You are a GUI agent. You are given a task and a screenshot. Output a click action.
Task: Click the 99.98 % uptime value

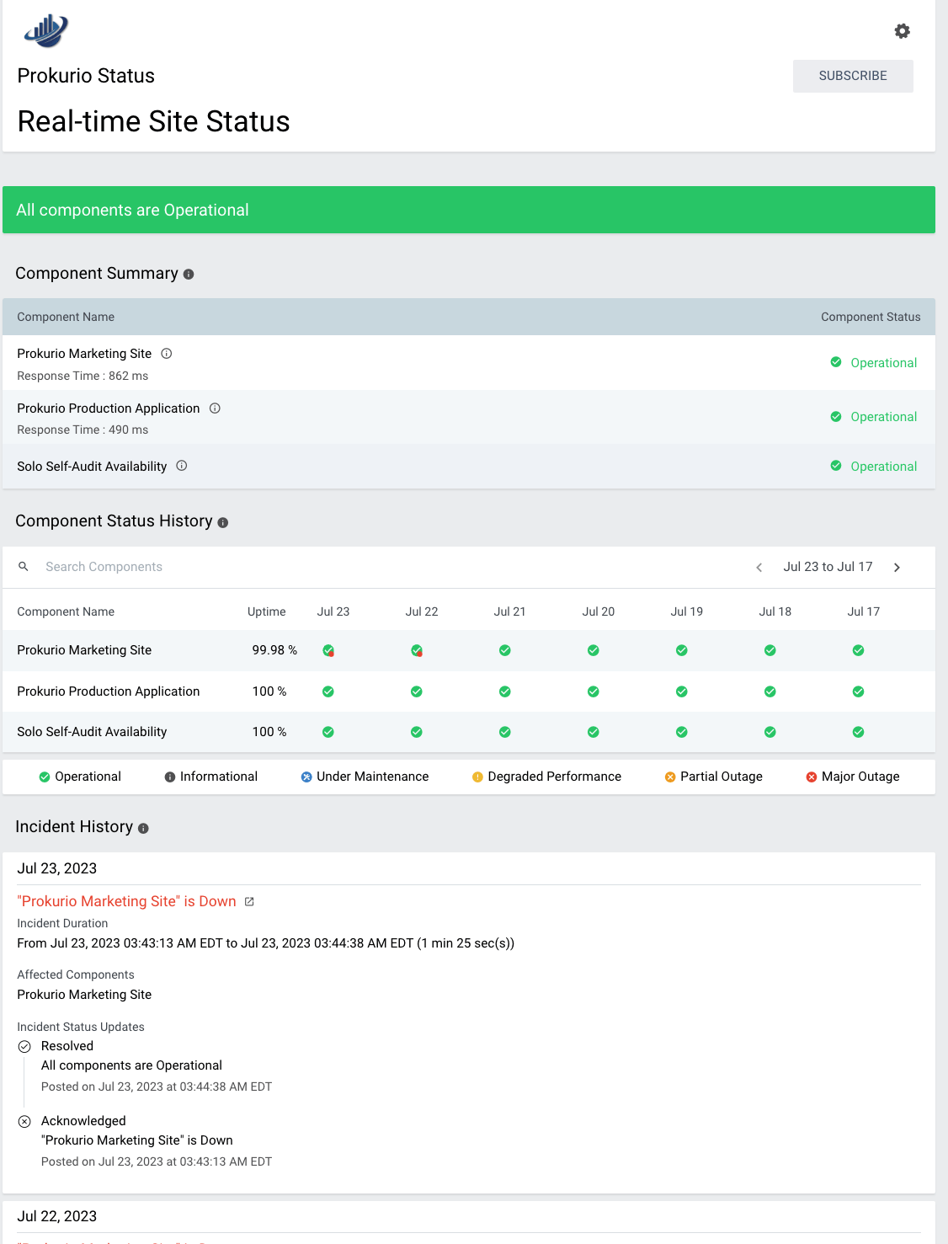point(274,650)
